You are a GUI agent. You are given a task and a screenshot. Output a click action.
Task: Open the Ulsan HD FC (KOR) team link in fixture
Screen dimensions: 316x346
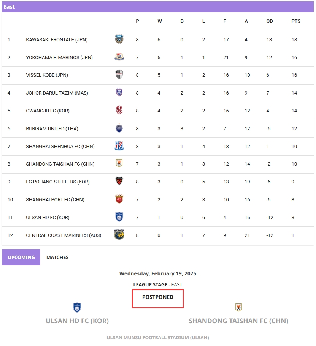77,321
